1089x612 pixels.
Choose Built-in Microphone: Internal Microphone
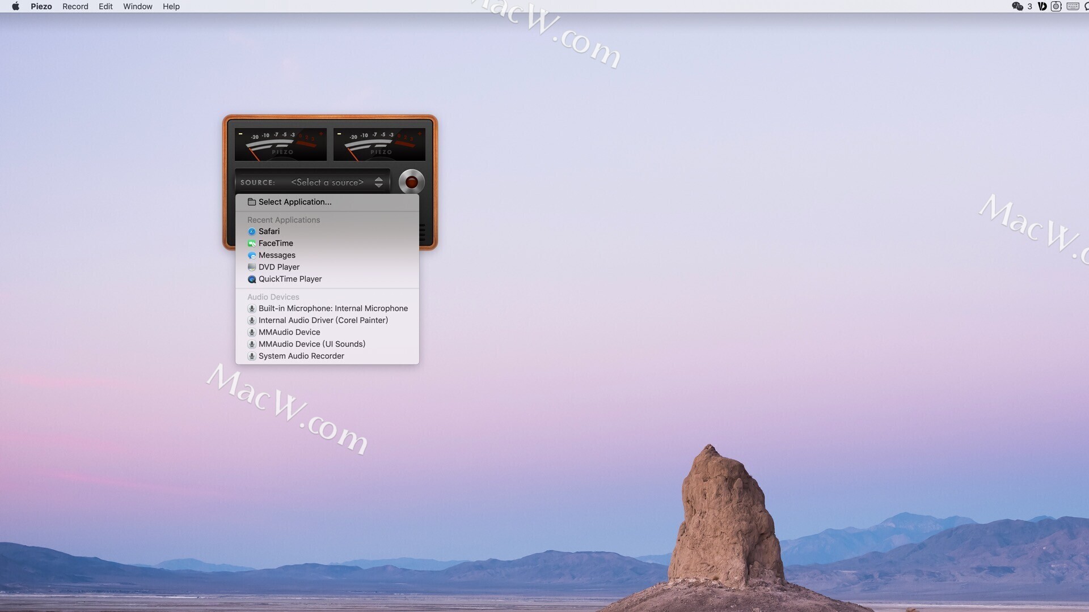(327, 308)
